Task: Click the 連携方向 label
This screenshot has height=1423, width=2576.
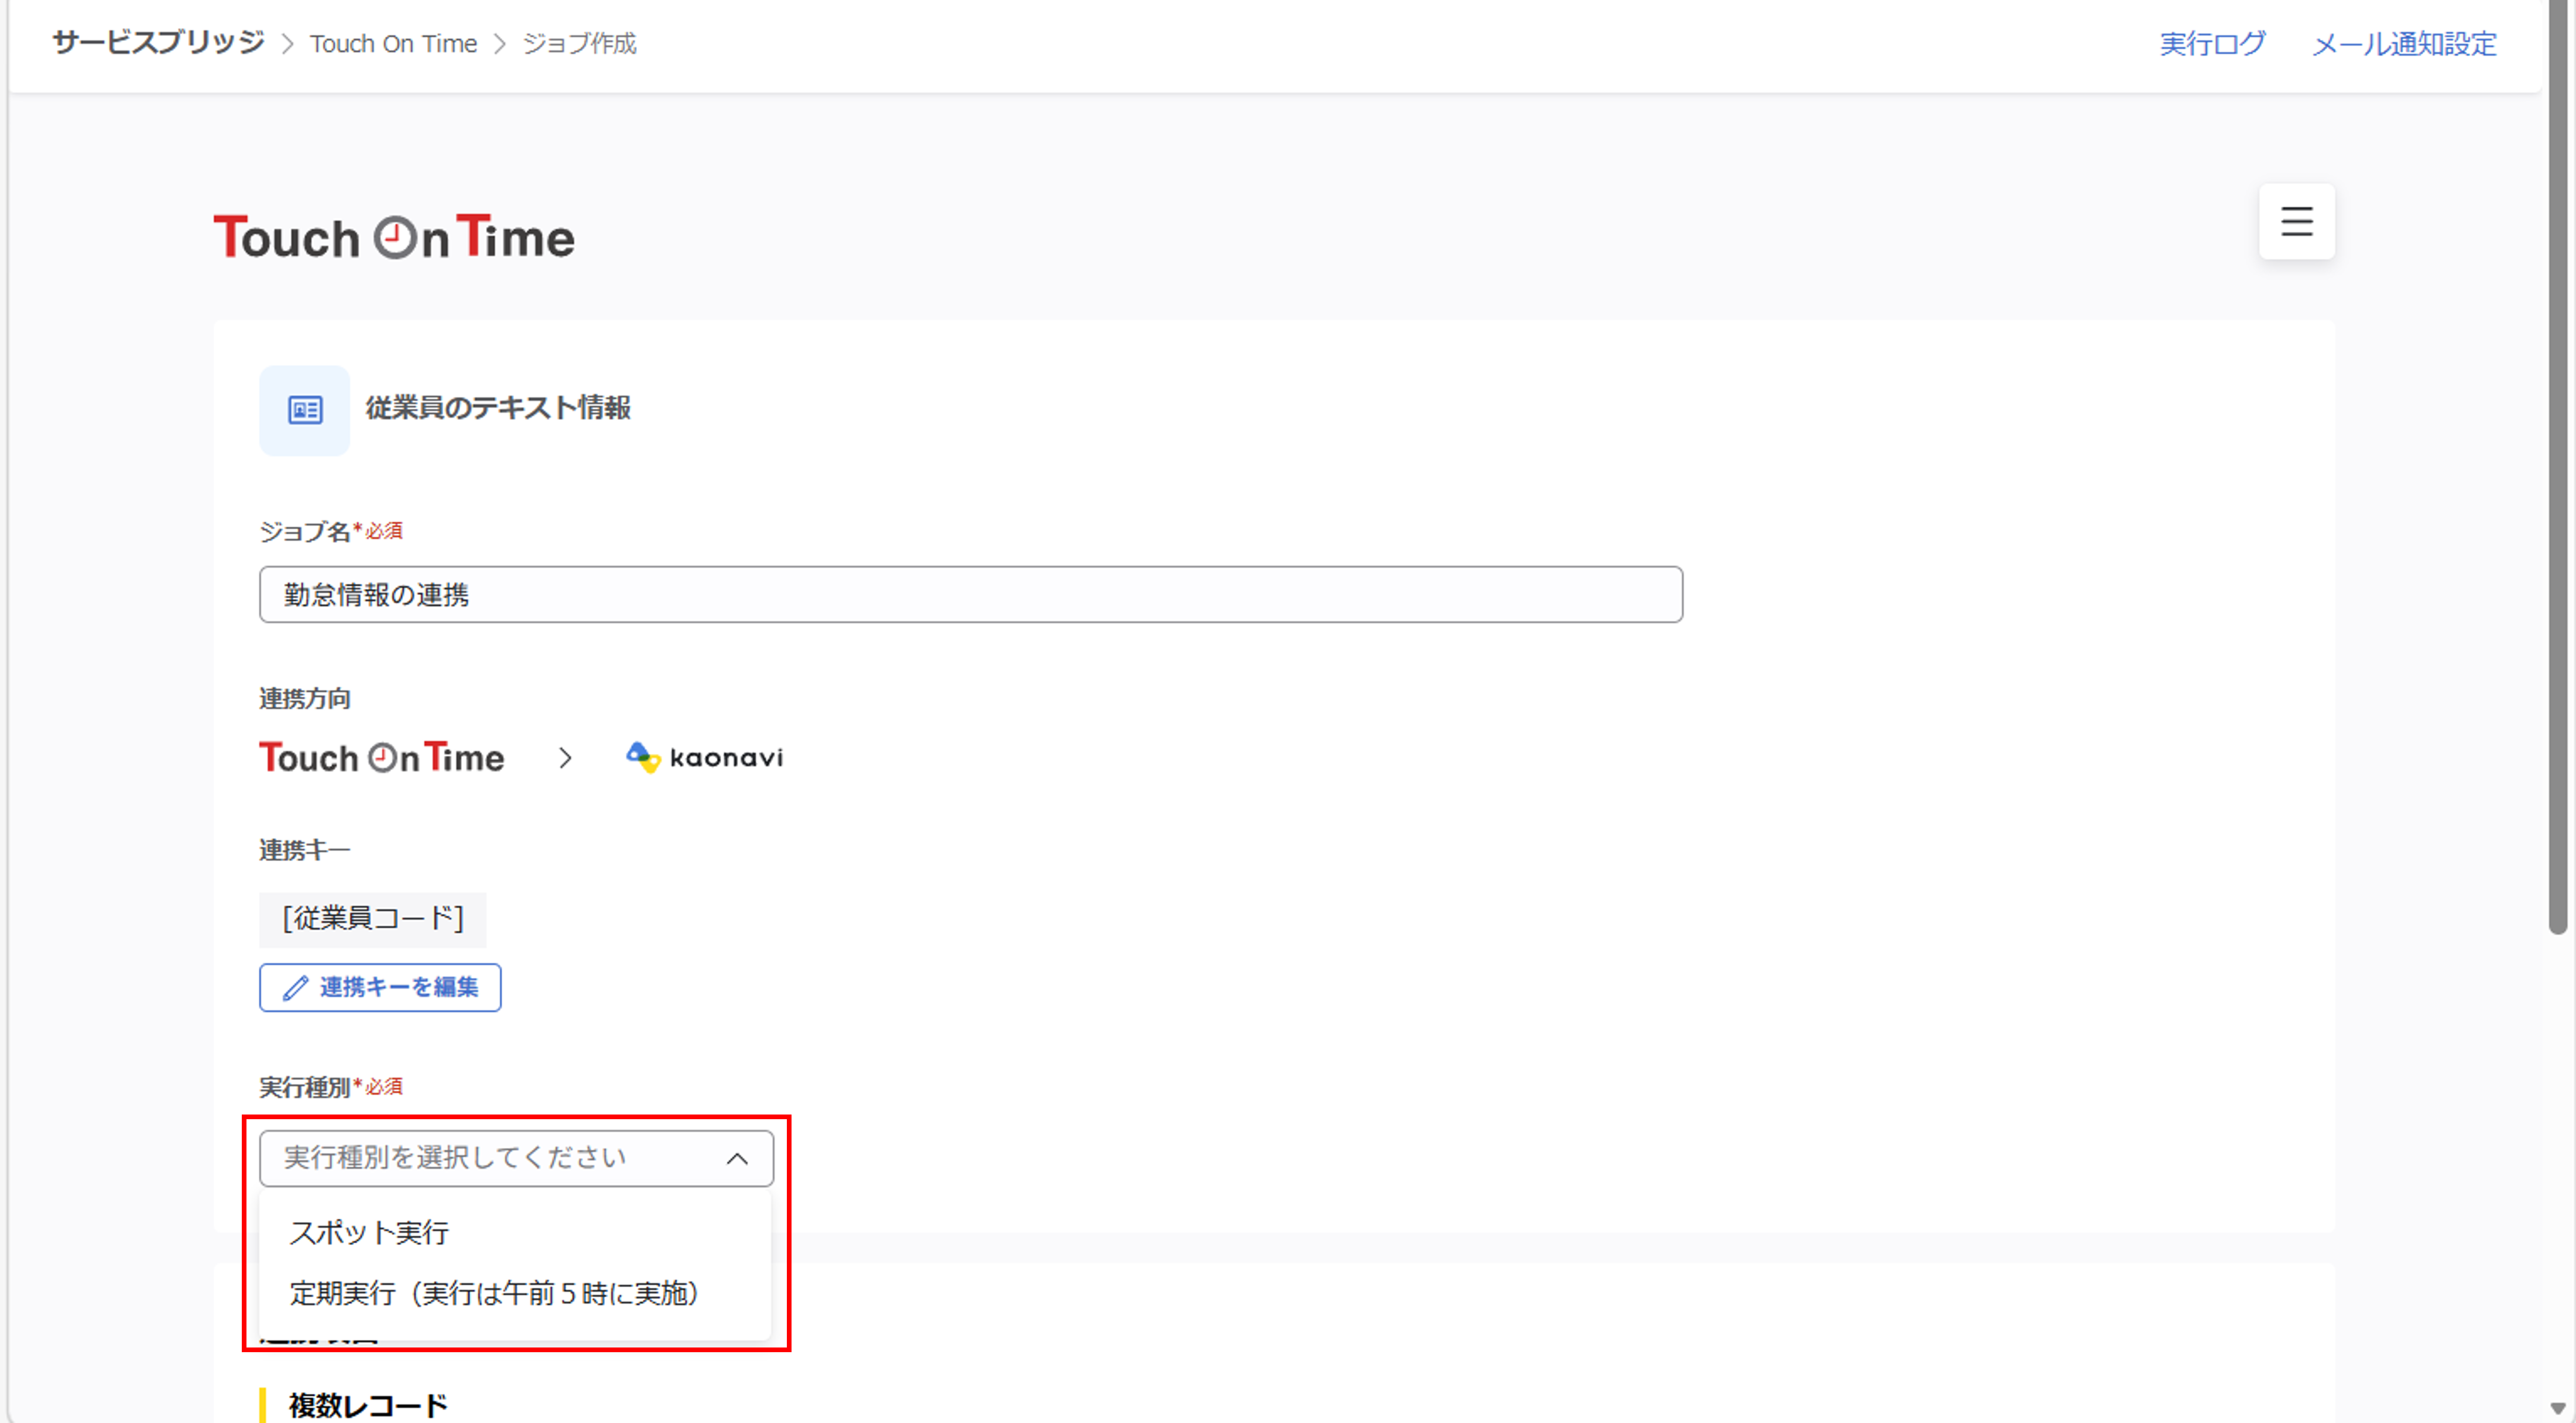Action: pos(305,699)
